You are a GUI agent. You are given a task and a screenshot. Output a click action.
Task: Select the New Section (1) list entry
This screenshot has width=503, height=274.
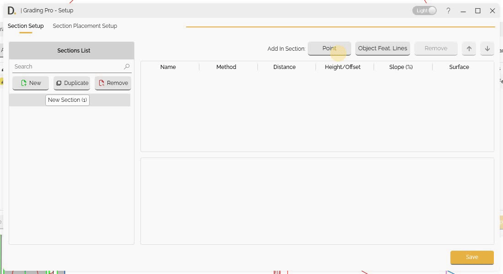click(67, 100)
